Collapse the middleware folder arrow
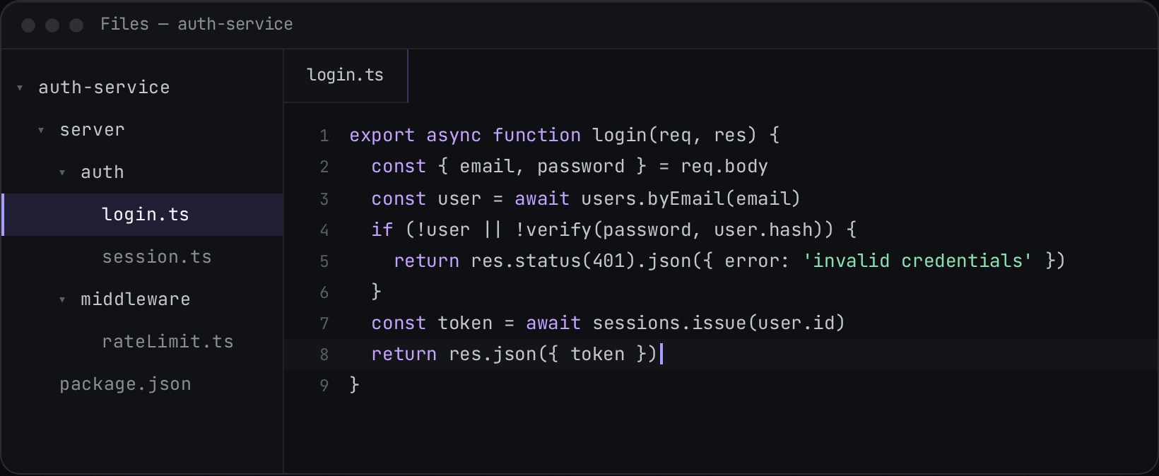The image size is (1159, 476). coord(62,299)
